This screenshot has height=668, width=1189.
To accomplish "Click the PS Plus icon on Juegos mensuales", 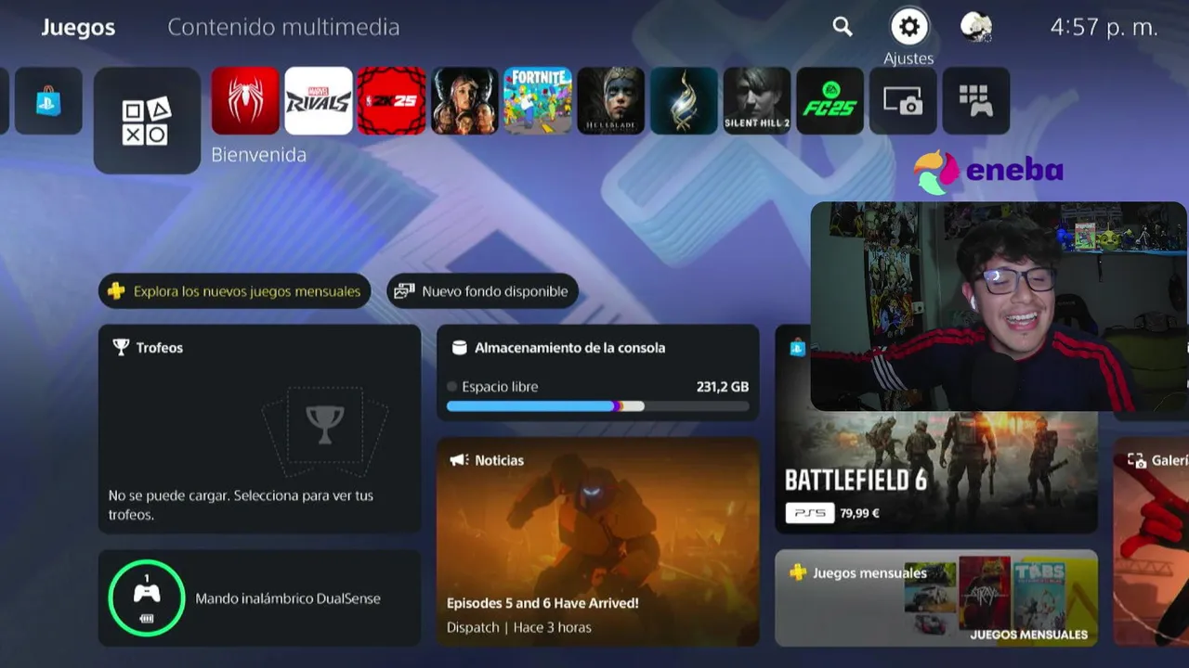I will 797,573.
